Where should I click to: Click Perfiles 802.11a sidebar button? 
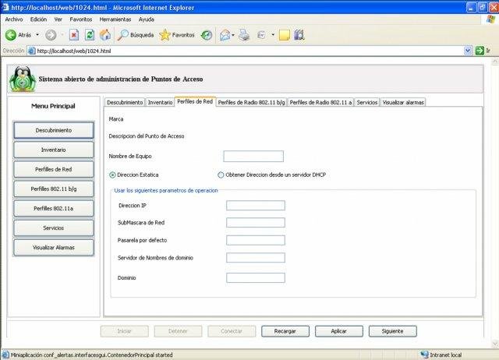coord(54,209)
